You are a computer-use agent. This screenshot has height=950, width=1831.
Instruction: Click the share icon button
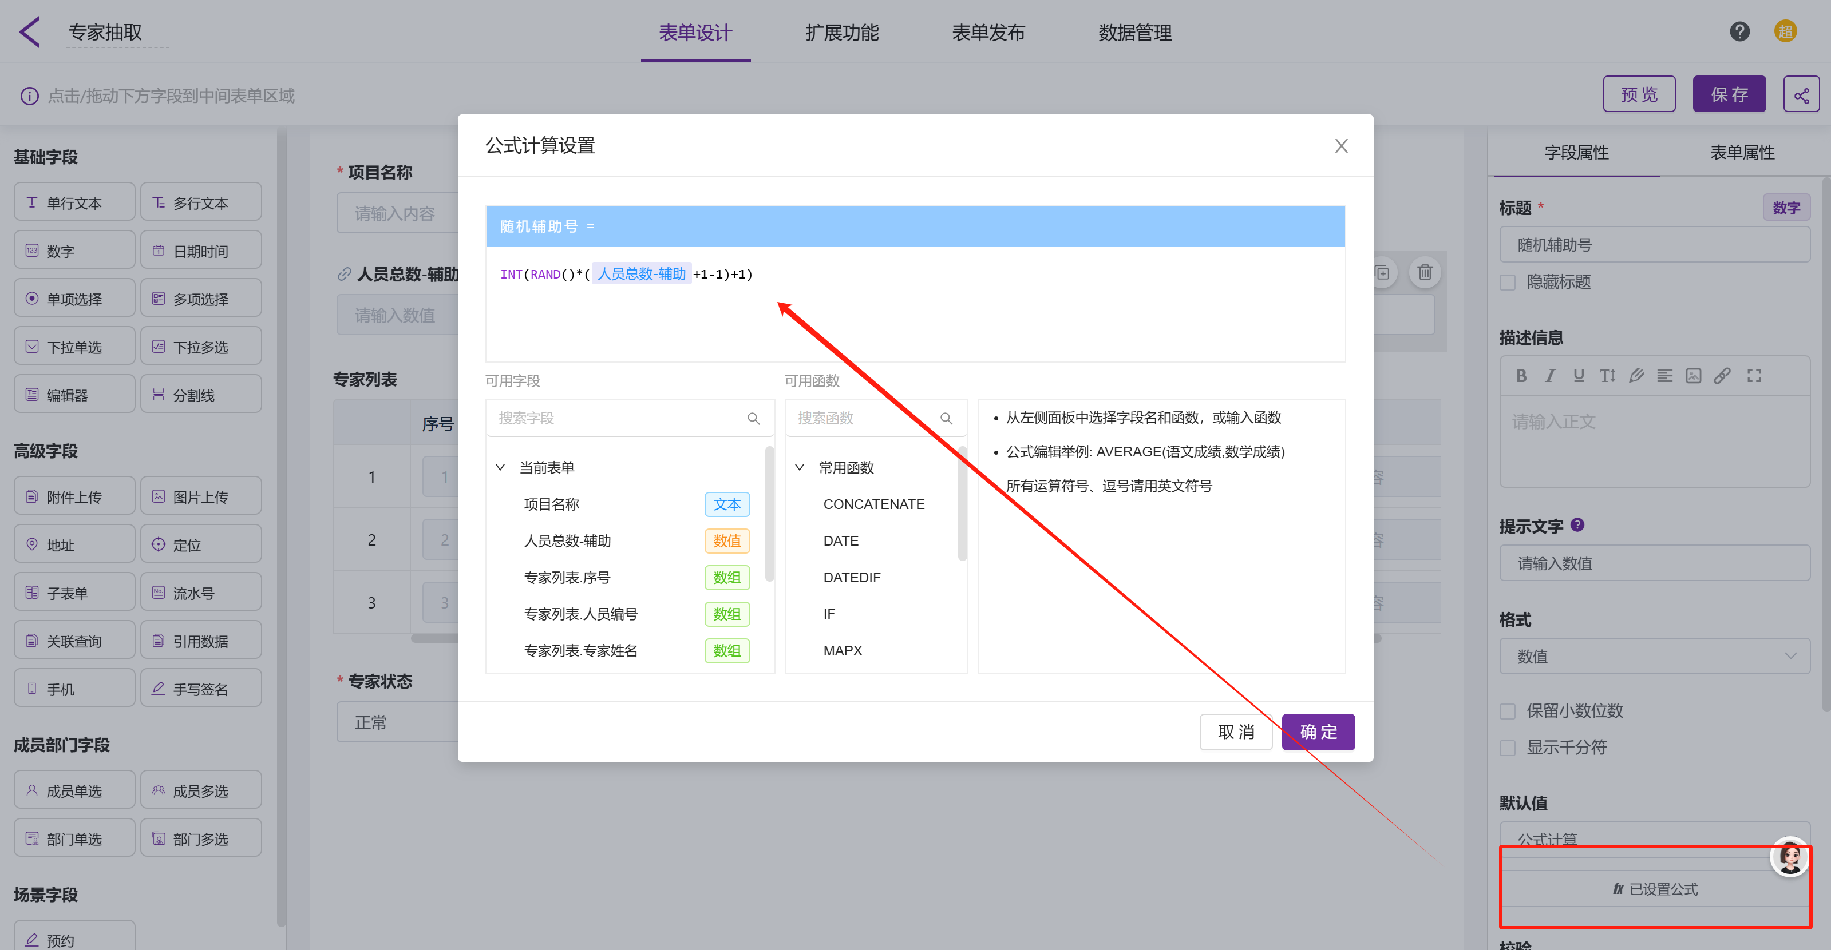click(1801, 94)
